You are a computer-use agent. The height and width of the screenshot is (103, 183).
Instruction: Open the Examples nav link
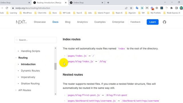100,22
